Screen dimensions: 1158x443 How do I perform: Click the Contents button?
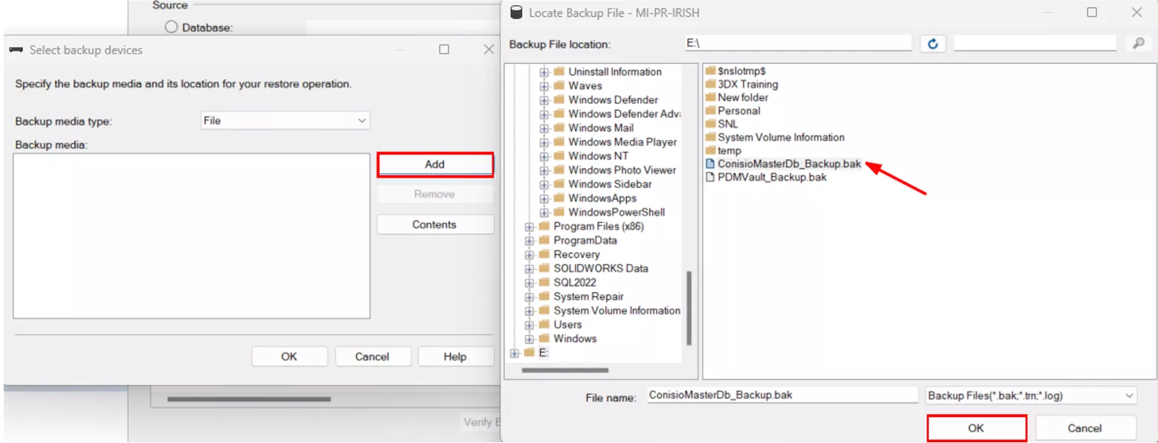(x=434, y=224)
